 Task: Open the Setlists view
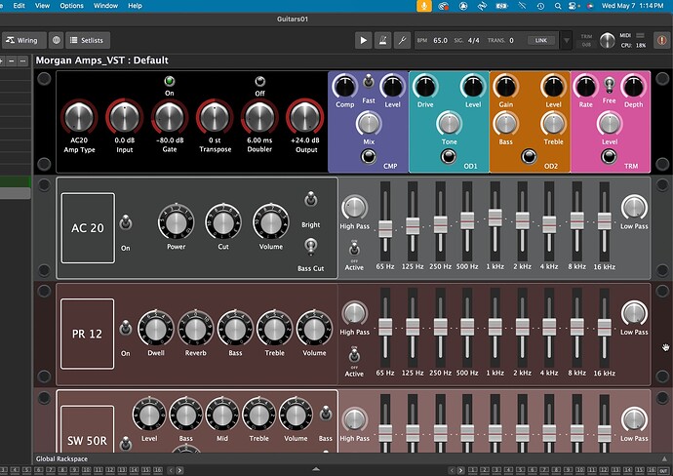87,40
